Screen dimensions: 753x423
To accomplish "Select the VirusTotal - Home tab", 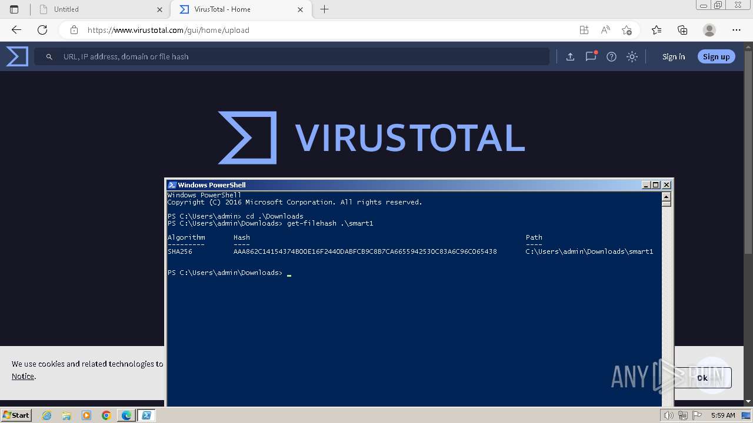I will [241, 9].
